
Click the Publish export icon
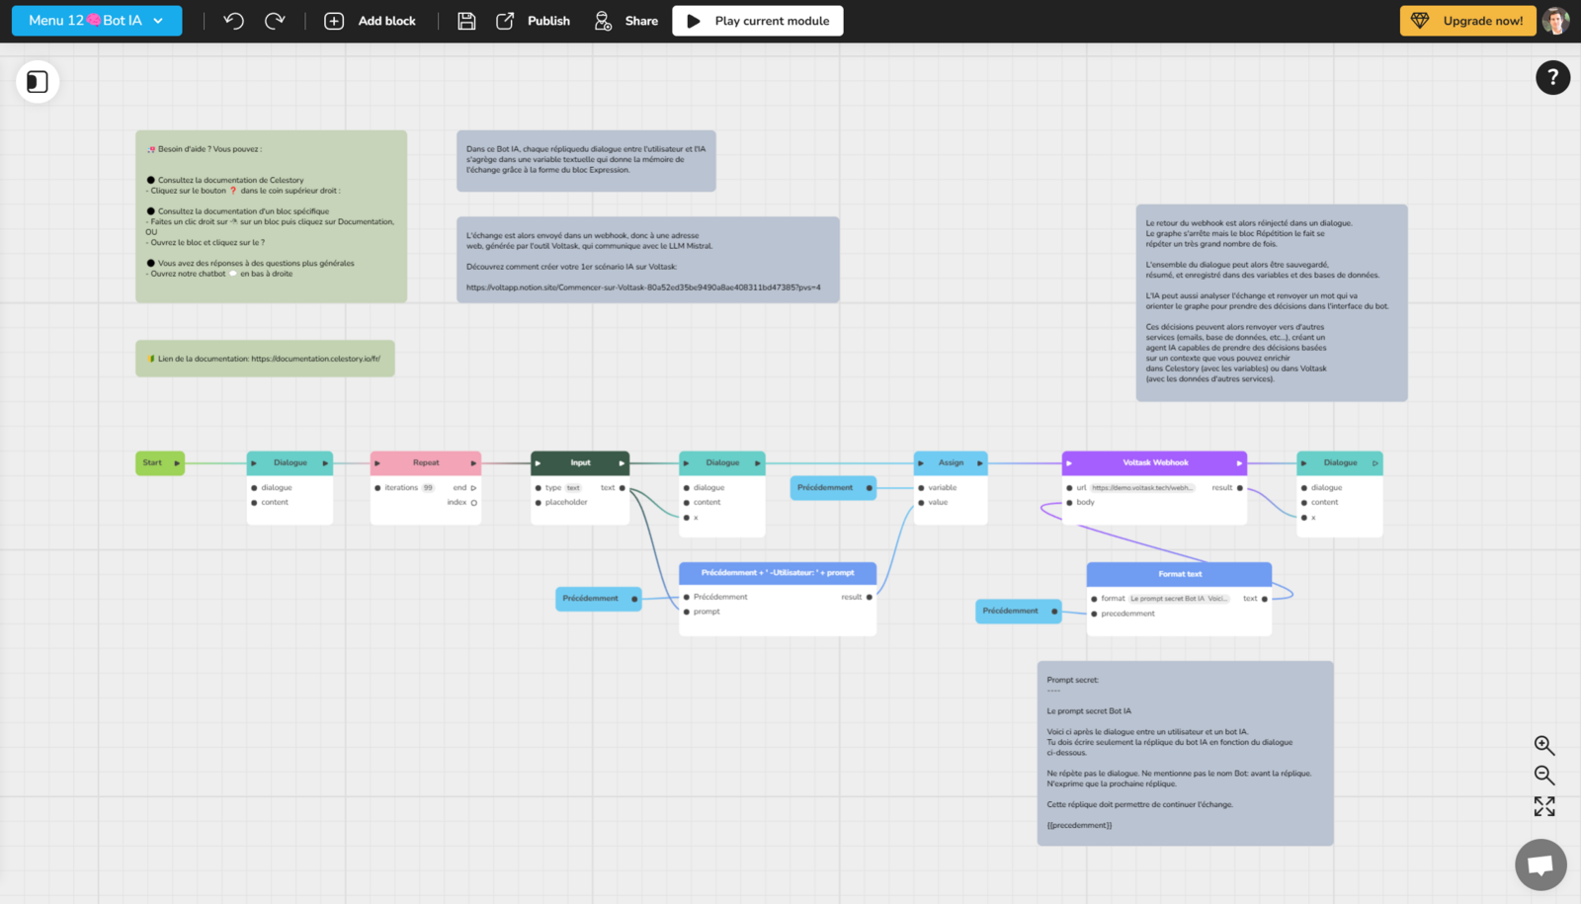coord(505,21)
